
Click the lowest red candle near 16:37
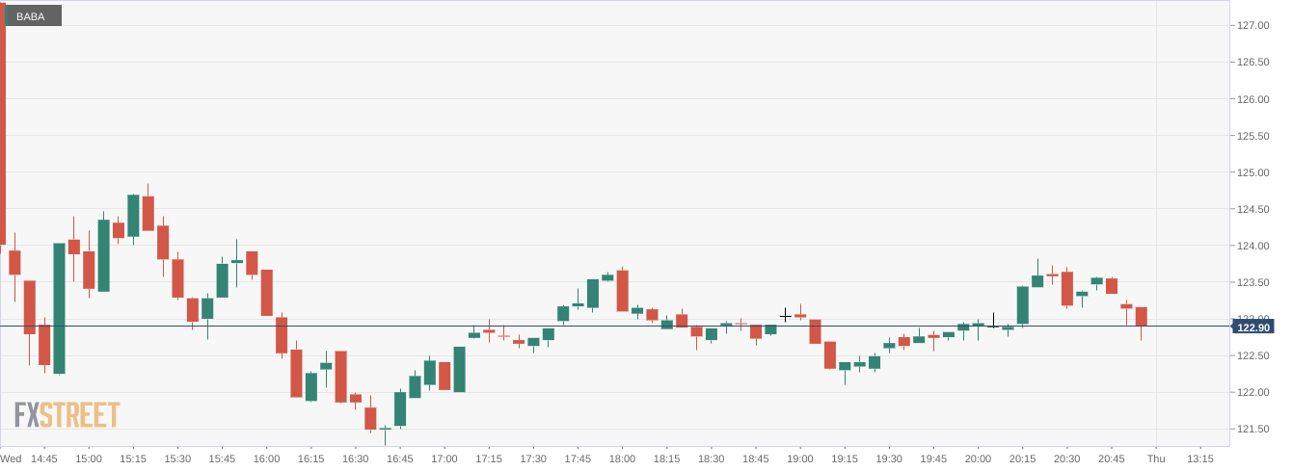pyautogui.click(x=370, y=418)
